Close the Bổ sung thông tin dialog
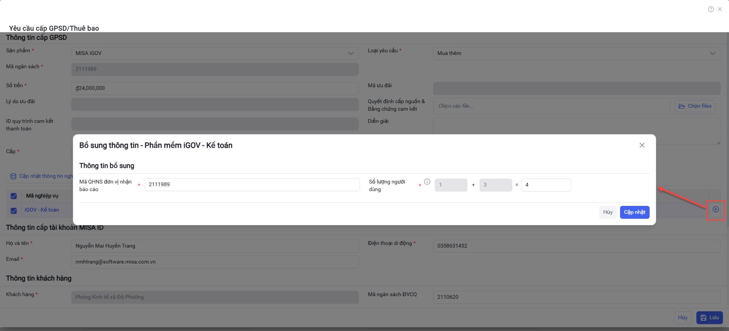Viewport: 729px width, 331px height. [x=642, y=145]
